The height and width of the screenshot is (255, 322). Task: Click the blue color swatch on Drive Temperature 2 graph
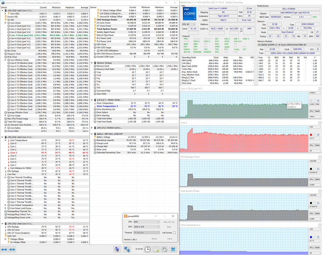(311, 237)
